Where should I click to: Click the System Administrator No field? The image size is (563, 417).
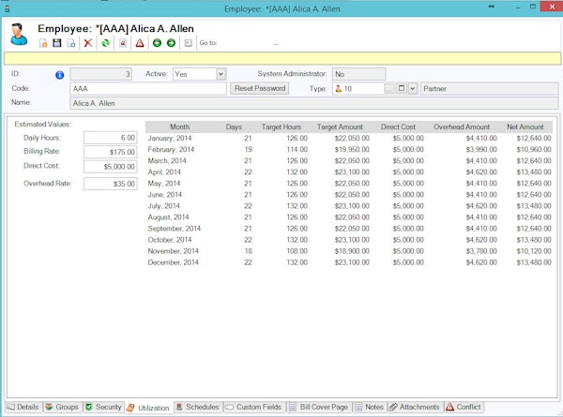[x=358, y=74]
